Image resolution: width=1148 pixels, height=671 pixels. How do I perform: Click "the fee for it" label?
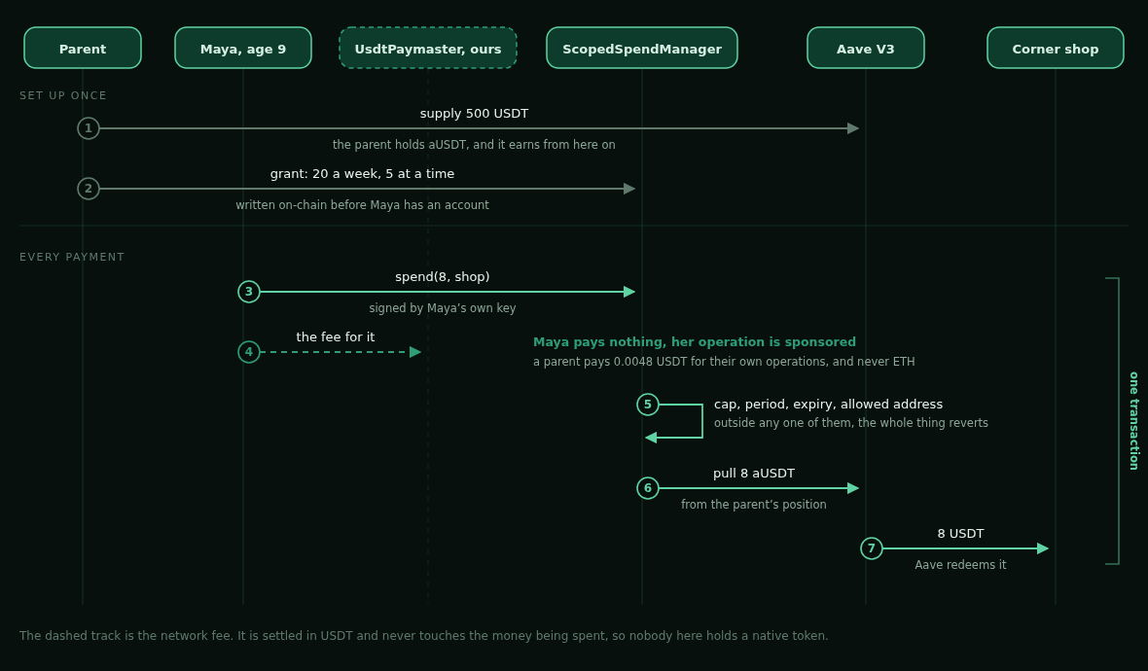pos(336,337)
